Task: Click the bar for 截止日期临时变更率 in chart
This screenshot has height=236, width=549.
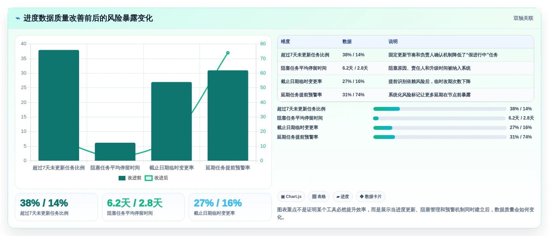Action: [171, 121]
